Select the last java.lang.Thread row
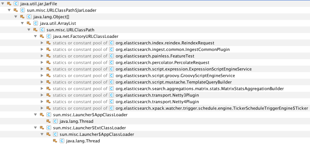The image size is (310, 144). (155, 141)
